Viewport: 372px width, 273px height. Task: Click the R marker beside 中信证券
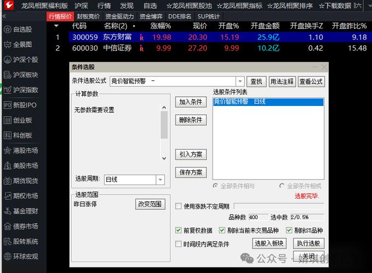click(x=142, y=49)
